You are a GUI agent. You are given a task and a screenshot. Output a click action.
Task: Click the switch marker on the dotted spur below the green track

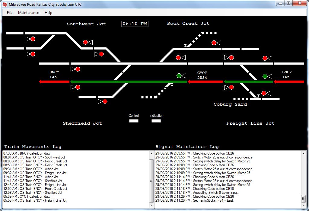[x=172, y=85]
